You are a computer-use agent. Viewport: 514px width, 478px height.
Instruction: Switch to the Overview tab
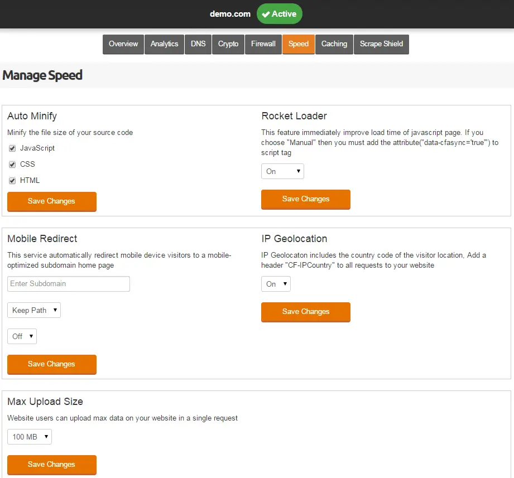pos(123,44)
